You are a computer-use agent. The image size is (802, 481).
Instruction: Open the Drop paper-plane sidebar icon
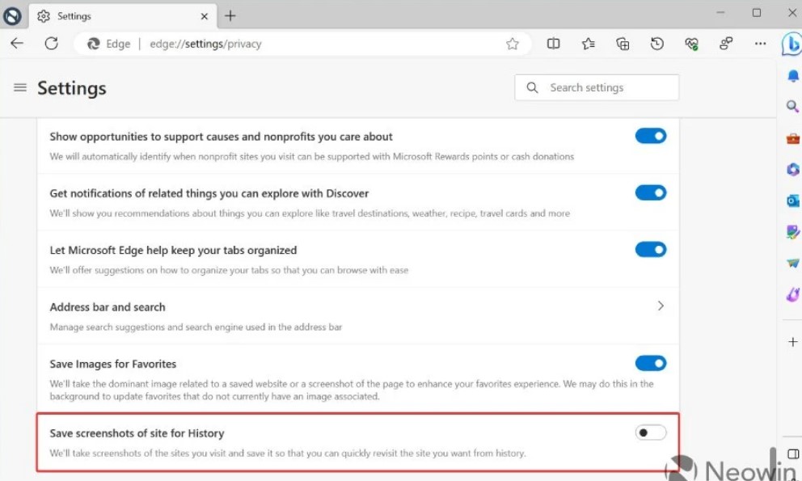[793, 263]
